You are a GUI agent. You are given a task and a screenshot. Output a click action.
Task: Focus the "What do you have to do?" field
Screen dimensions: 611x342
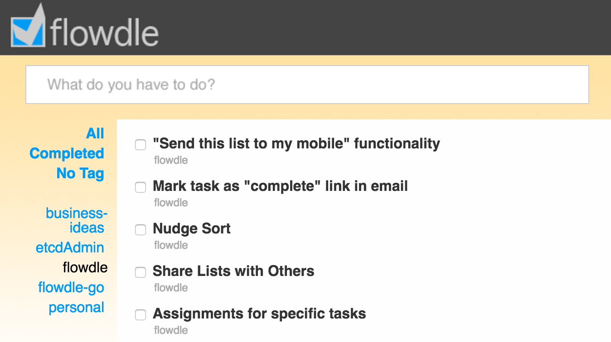tap(307, 85)
